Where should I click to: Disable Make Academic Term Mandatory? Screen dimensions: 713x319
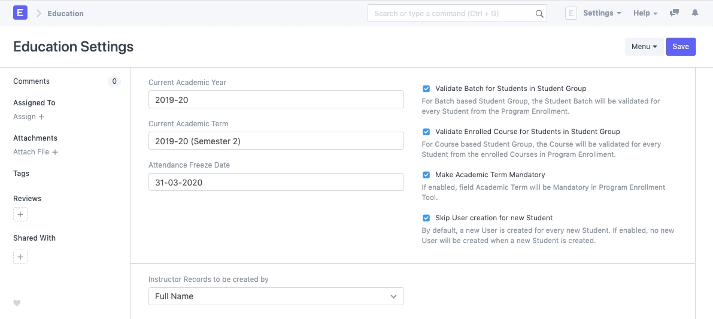[426, 175]
